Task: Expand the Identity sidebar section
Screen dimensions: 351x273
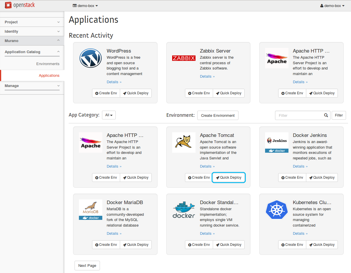Action: pos(32,32)
